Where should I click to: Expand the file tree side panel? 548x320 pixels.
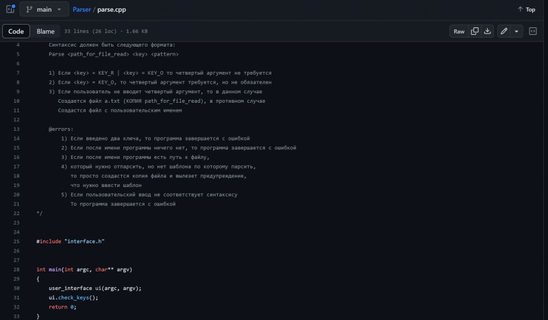point(10,9)
